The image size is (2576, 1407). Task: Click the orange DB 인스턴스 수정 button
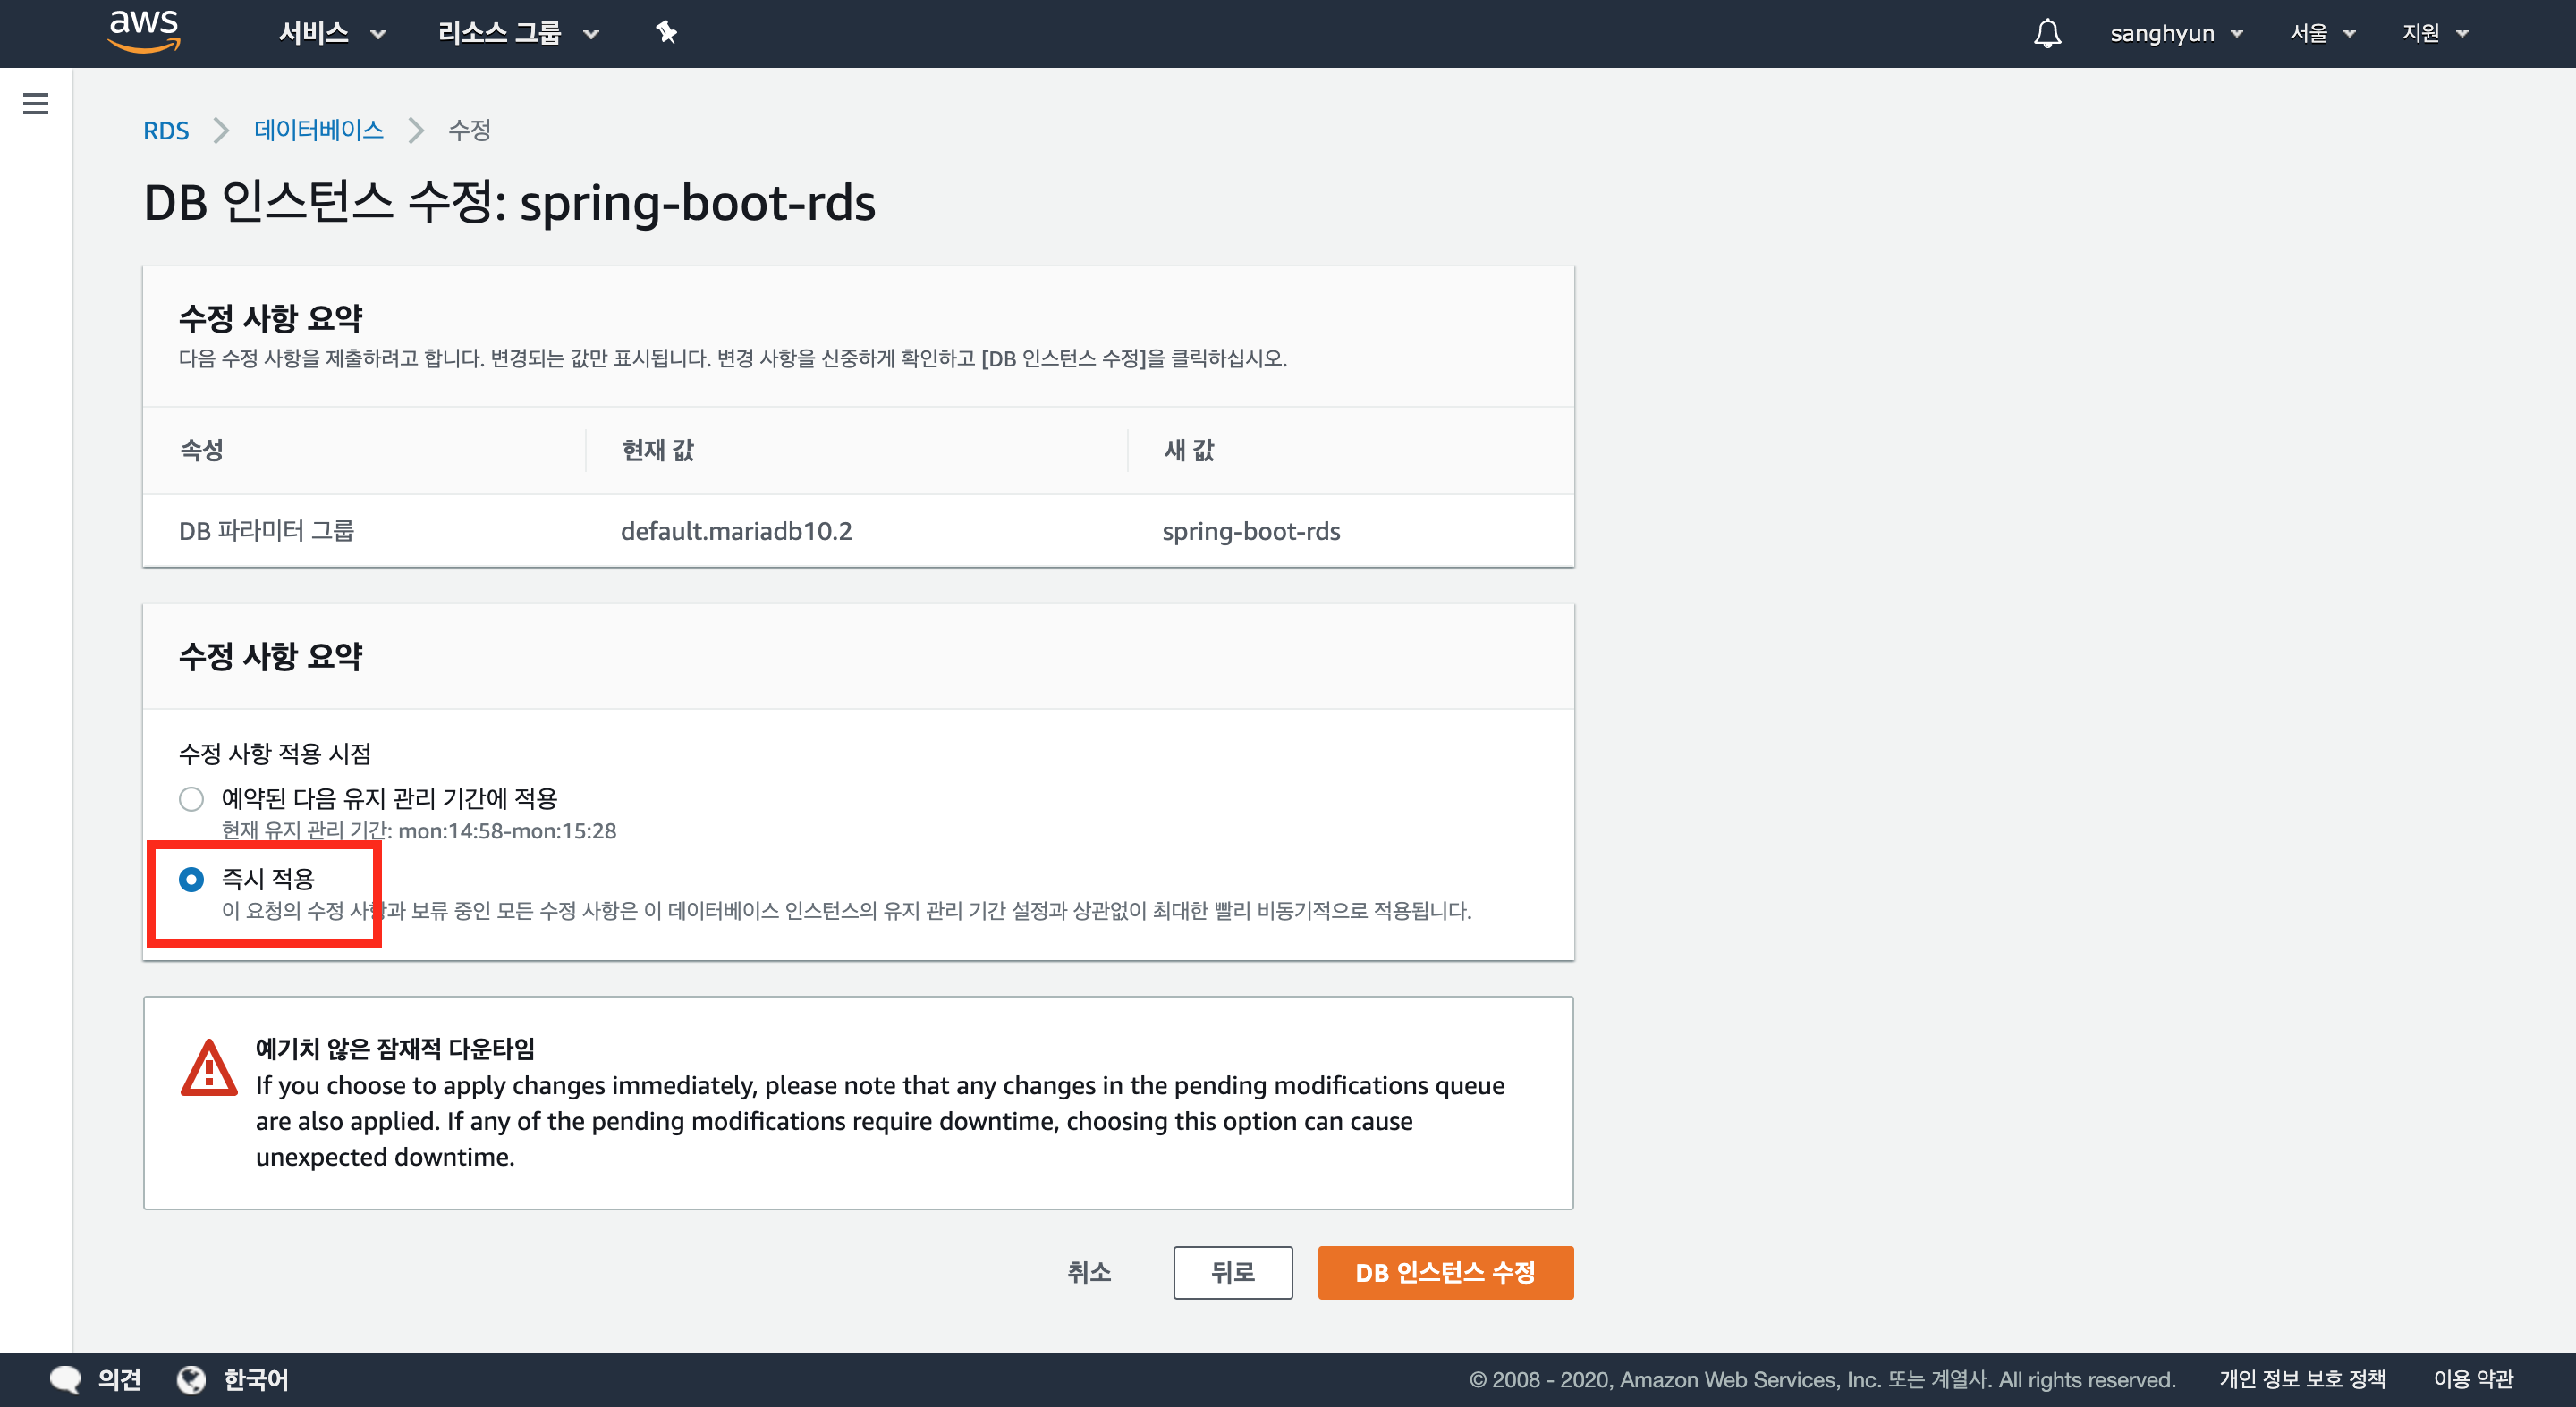(x=1444, y=1272)
